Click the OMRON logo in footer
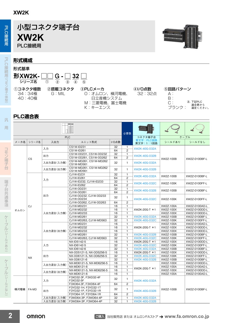Viewport: 229px width, 323px height. 36,316
